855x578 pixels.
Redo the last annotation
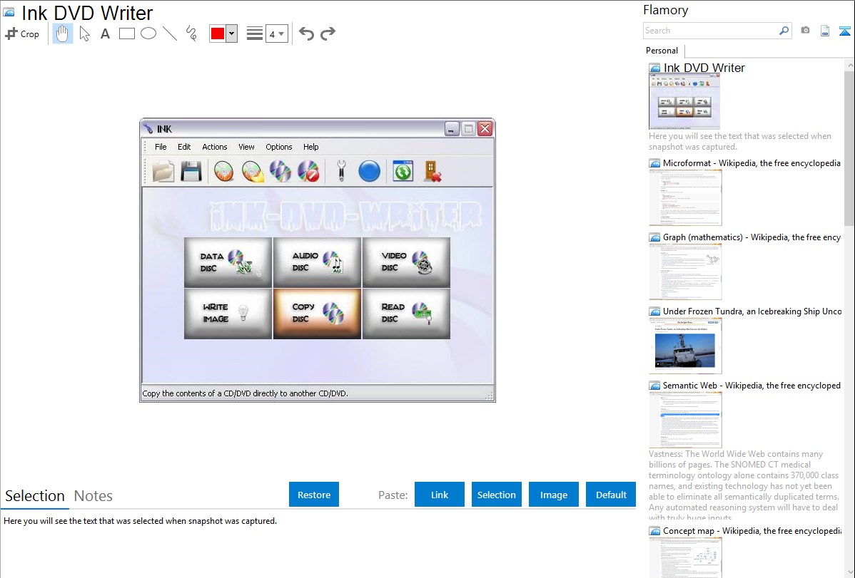coord(328,33)
